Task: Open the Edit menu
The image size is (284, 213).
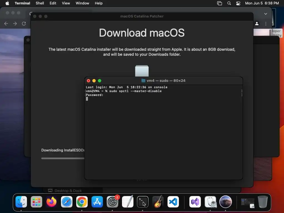Action: click(53, 3)
